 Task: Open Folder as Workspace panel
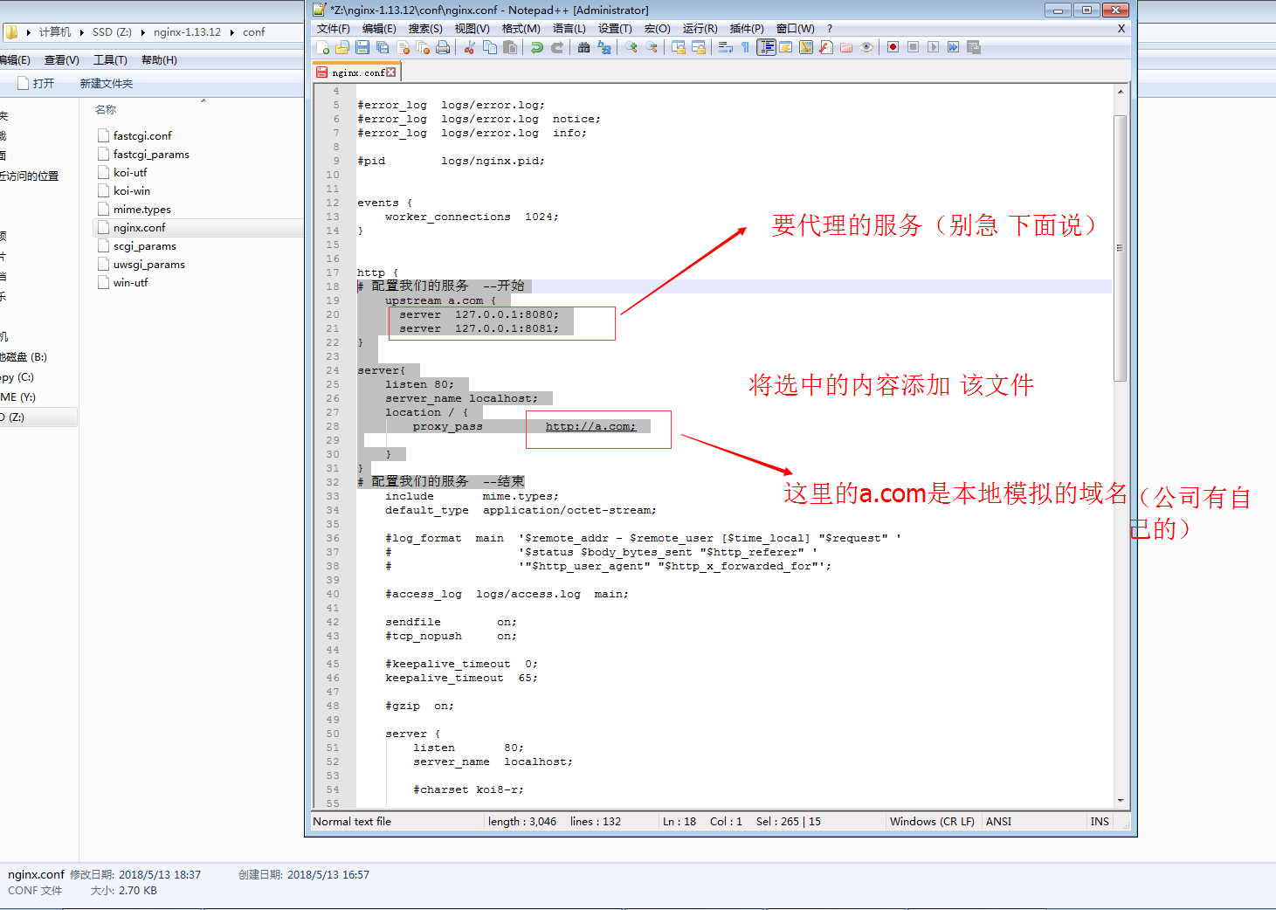[x=846, y=47]
